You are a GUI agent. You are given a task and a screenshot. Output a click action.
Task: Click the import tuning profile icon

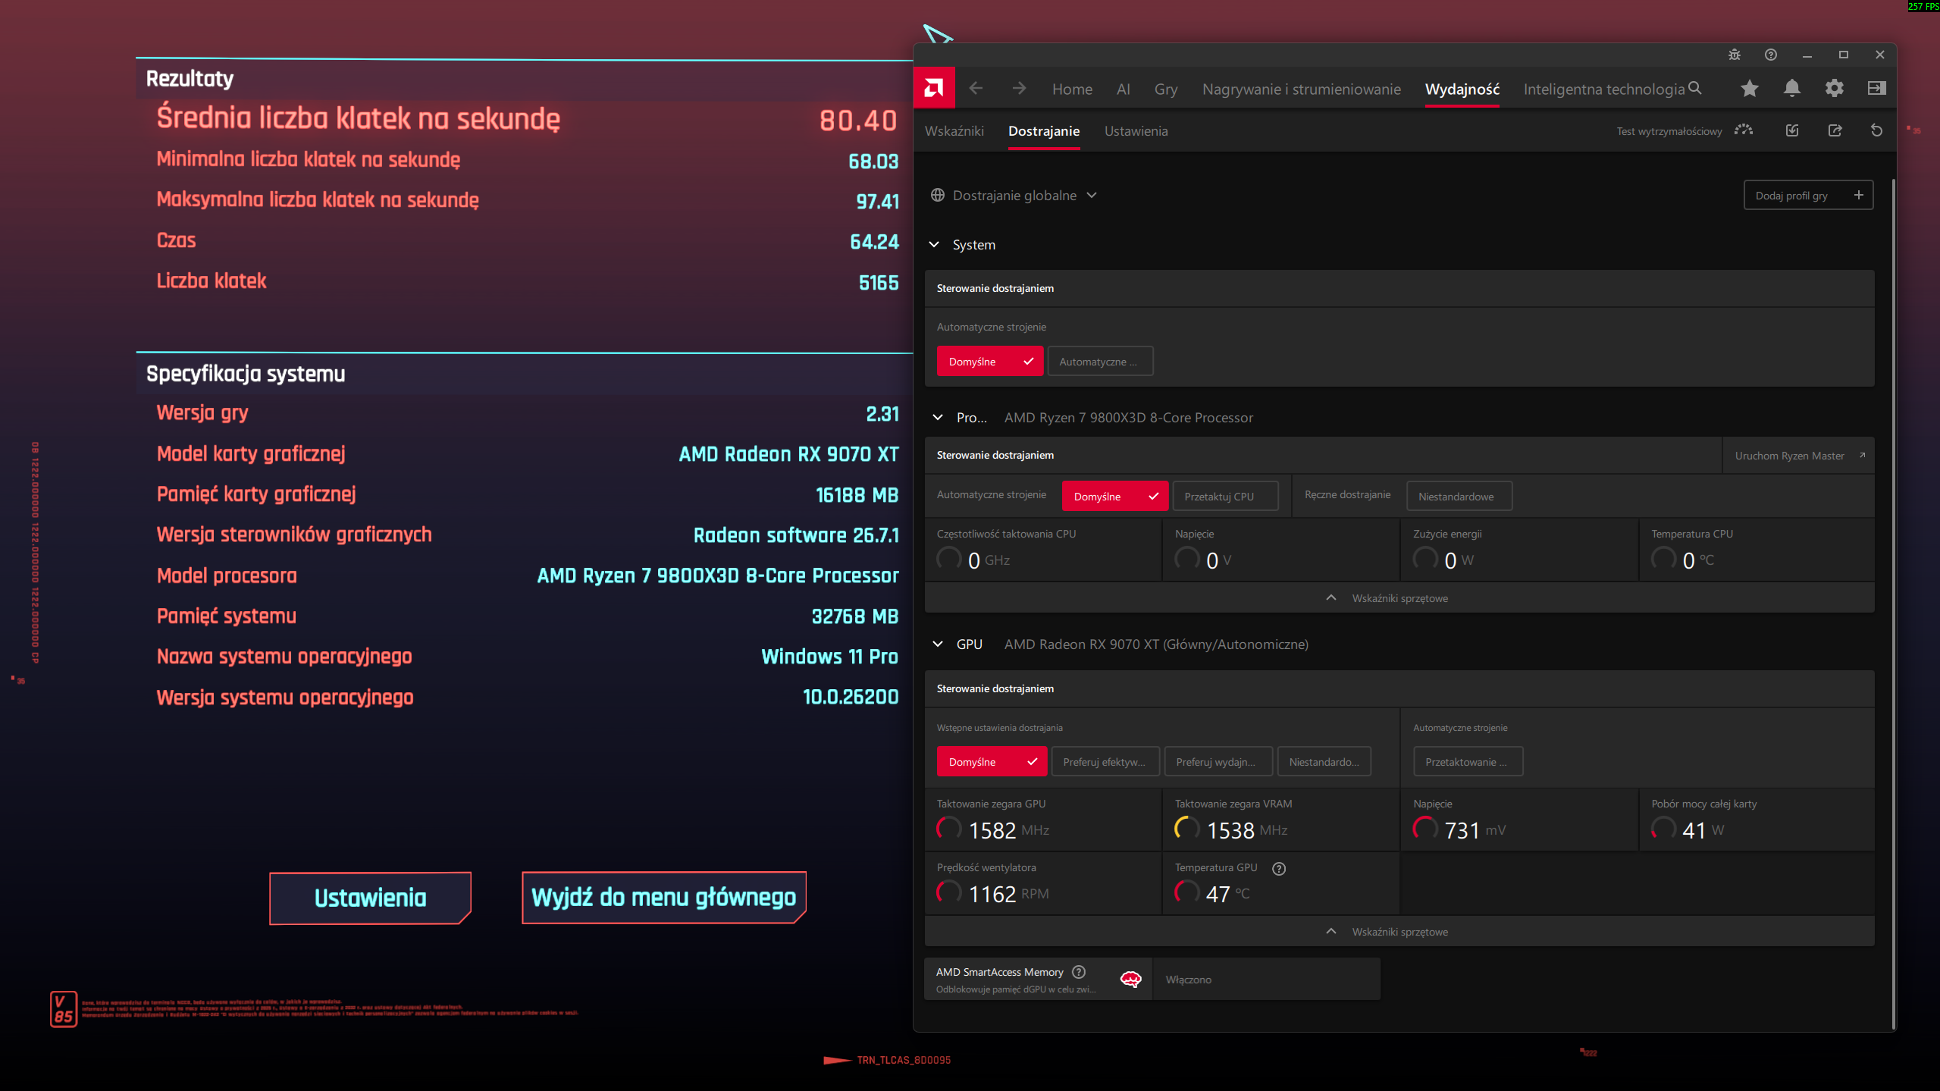pos(1792,130)
